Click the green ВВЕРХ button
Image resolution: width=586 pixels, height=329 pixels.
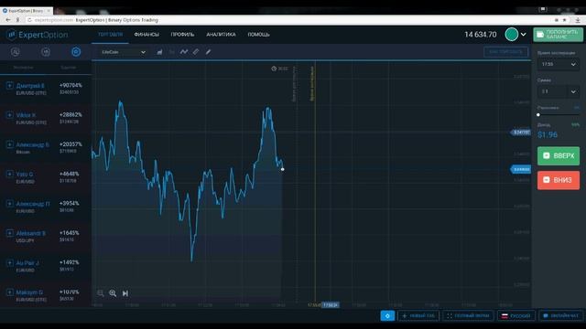559,155
